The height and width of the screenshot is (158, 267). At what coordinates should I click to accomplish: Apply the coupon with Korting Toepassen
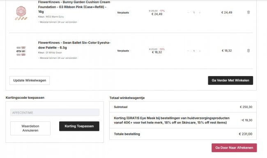pos(79,126)
